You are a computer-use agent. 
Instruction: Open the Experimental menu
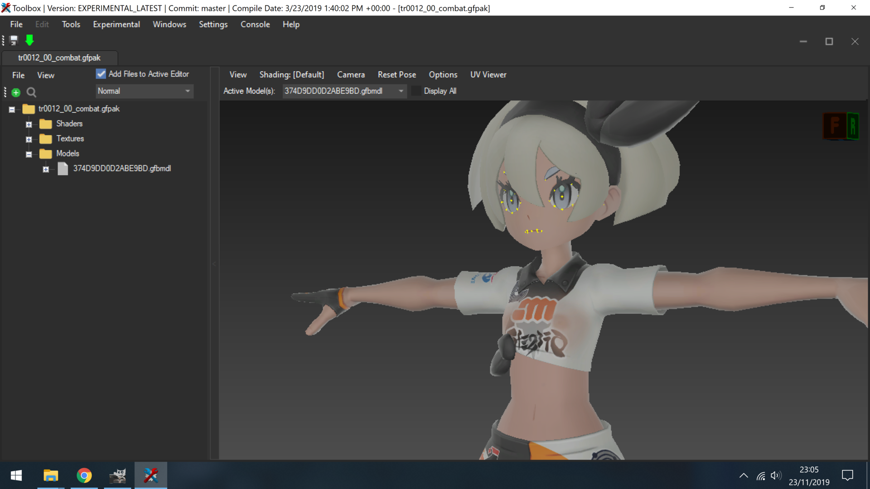point(116,24)
